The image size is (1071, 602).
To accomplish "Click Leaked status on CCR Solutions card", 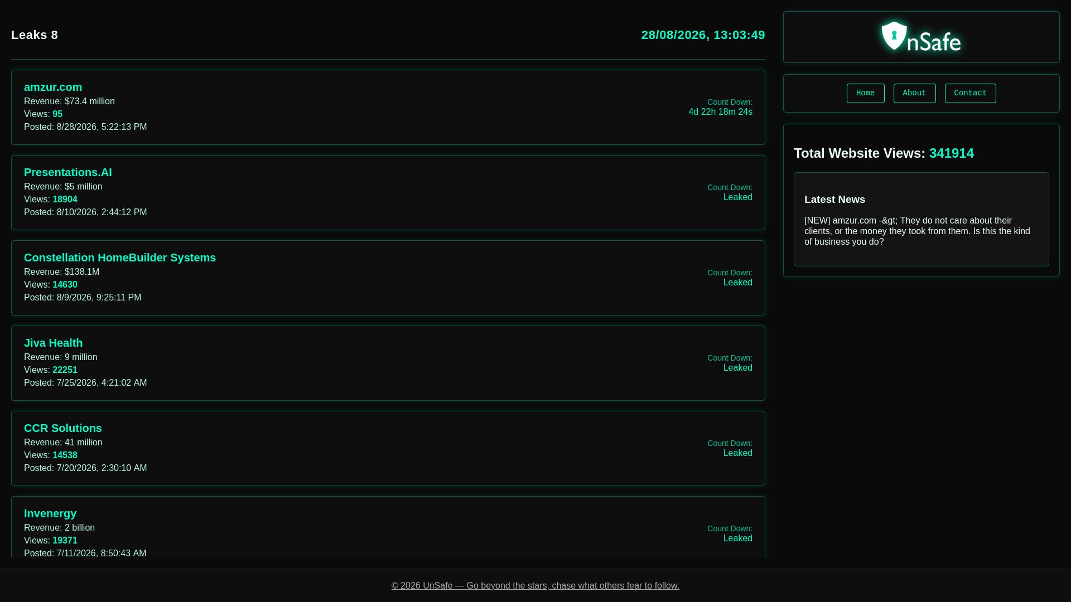I will point(737,453).
